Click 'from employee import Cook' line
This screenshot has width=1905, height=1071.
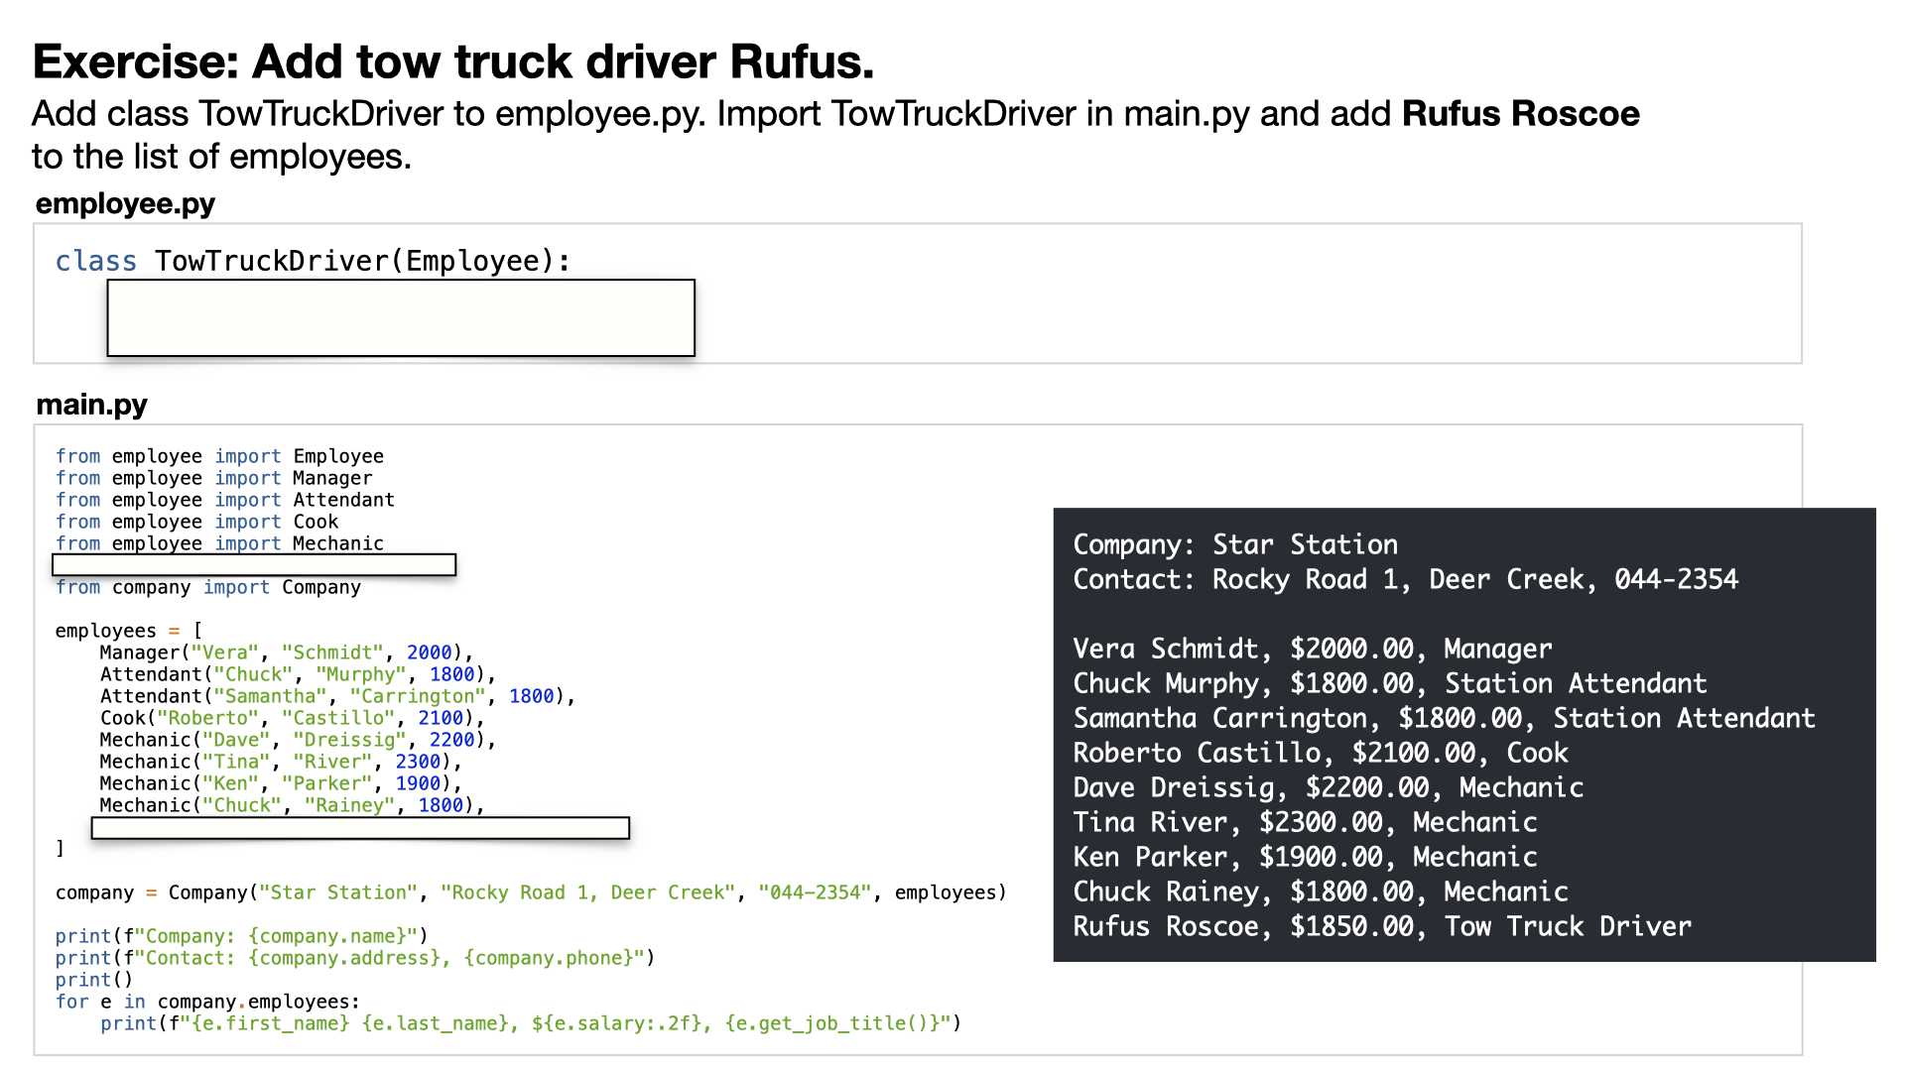coord(197,522)
